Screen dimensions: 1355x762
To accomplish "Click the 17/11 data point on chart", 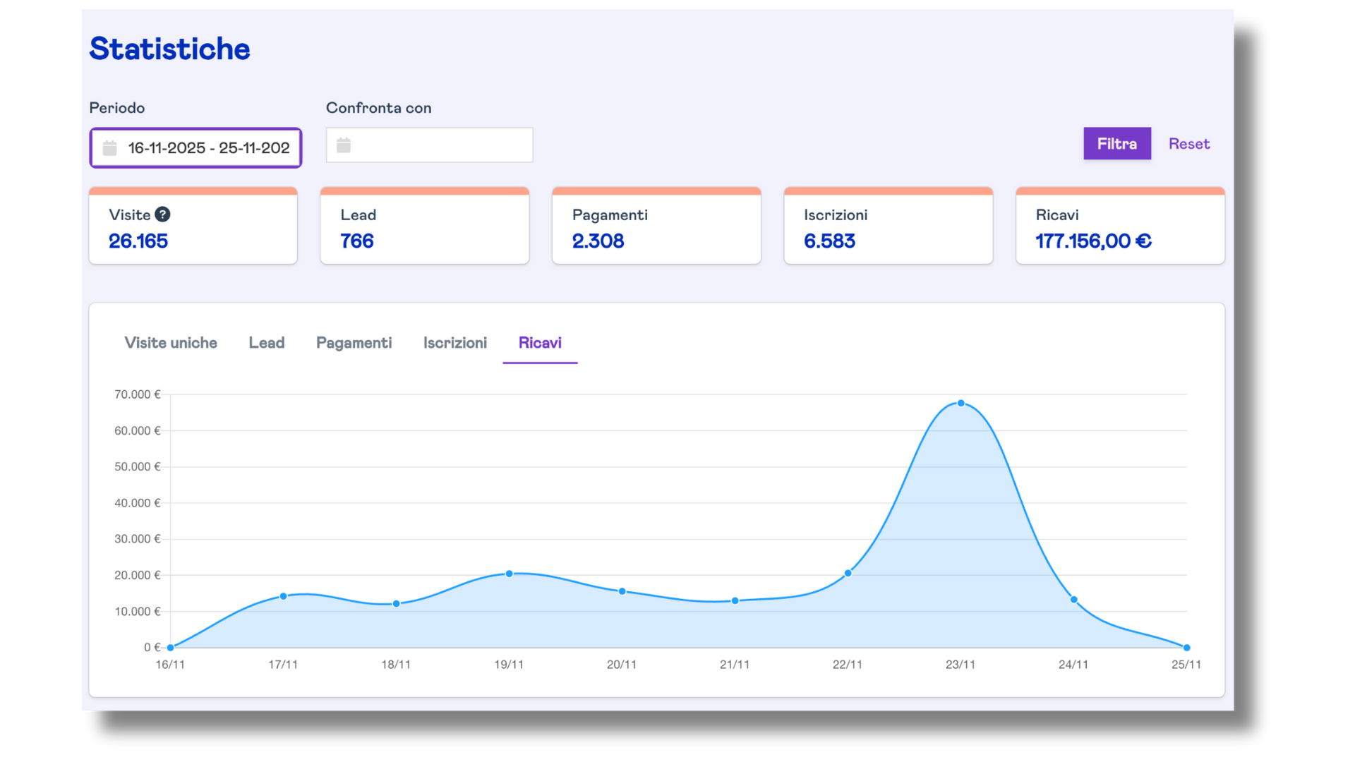I will [x=283, y=596].
